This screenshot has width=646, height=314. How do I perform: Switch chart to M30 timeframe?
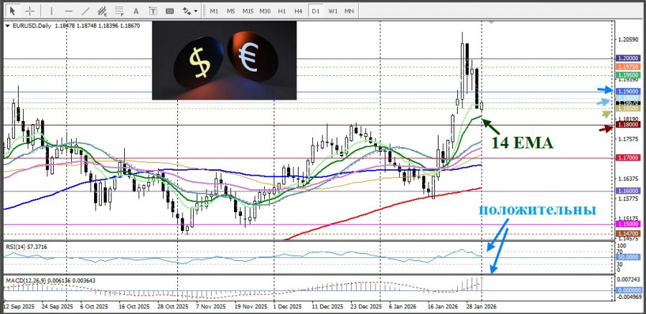pyautogui.click(x=264, y=11)
